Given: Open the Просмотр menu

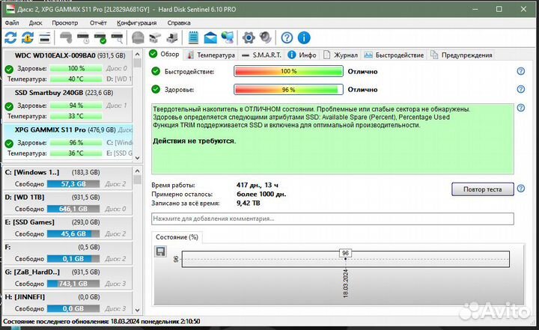Looking at the screenshot, I should (64, 23).
